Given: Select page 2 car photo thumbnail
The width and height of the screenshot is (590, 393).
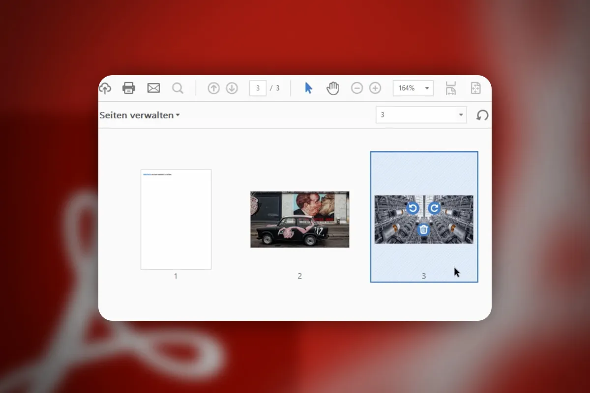Looking at the screenshot, I should point(300,219).
